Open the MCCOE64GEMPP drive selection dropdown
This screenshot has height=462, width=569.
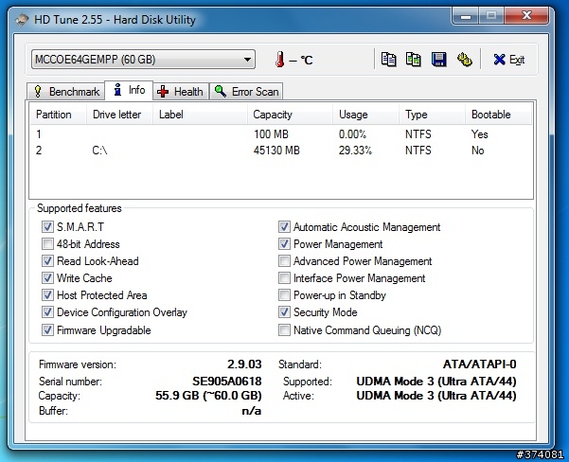tap(143, 59)
